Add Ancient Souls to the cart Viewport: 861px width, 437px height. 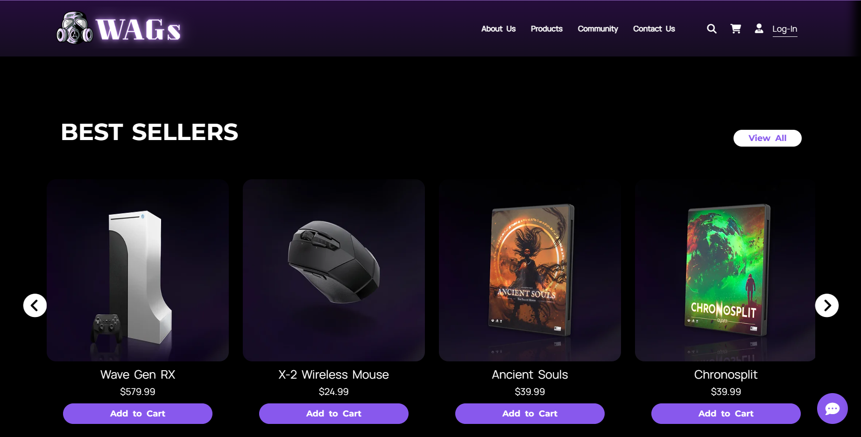(529, 414)
